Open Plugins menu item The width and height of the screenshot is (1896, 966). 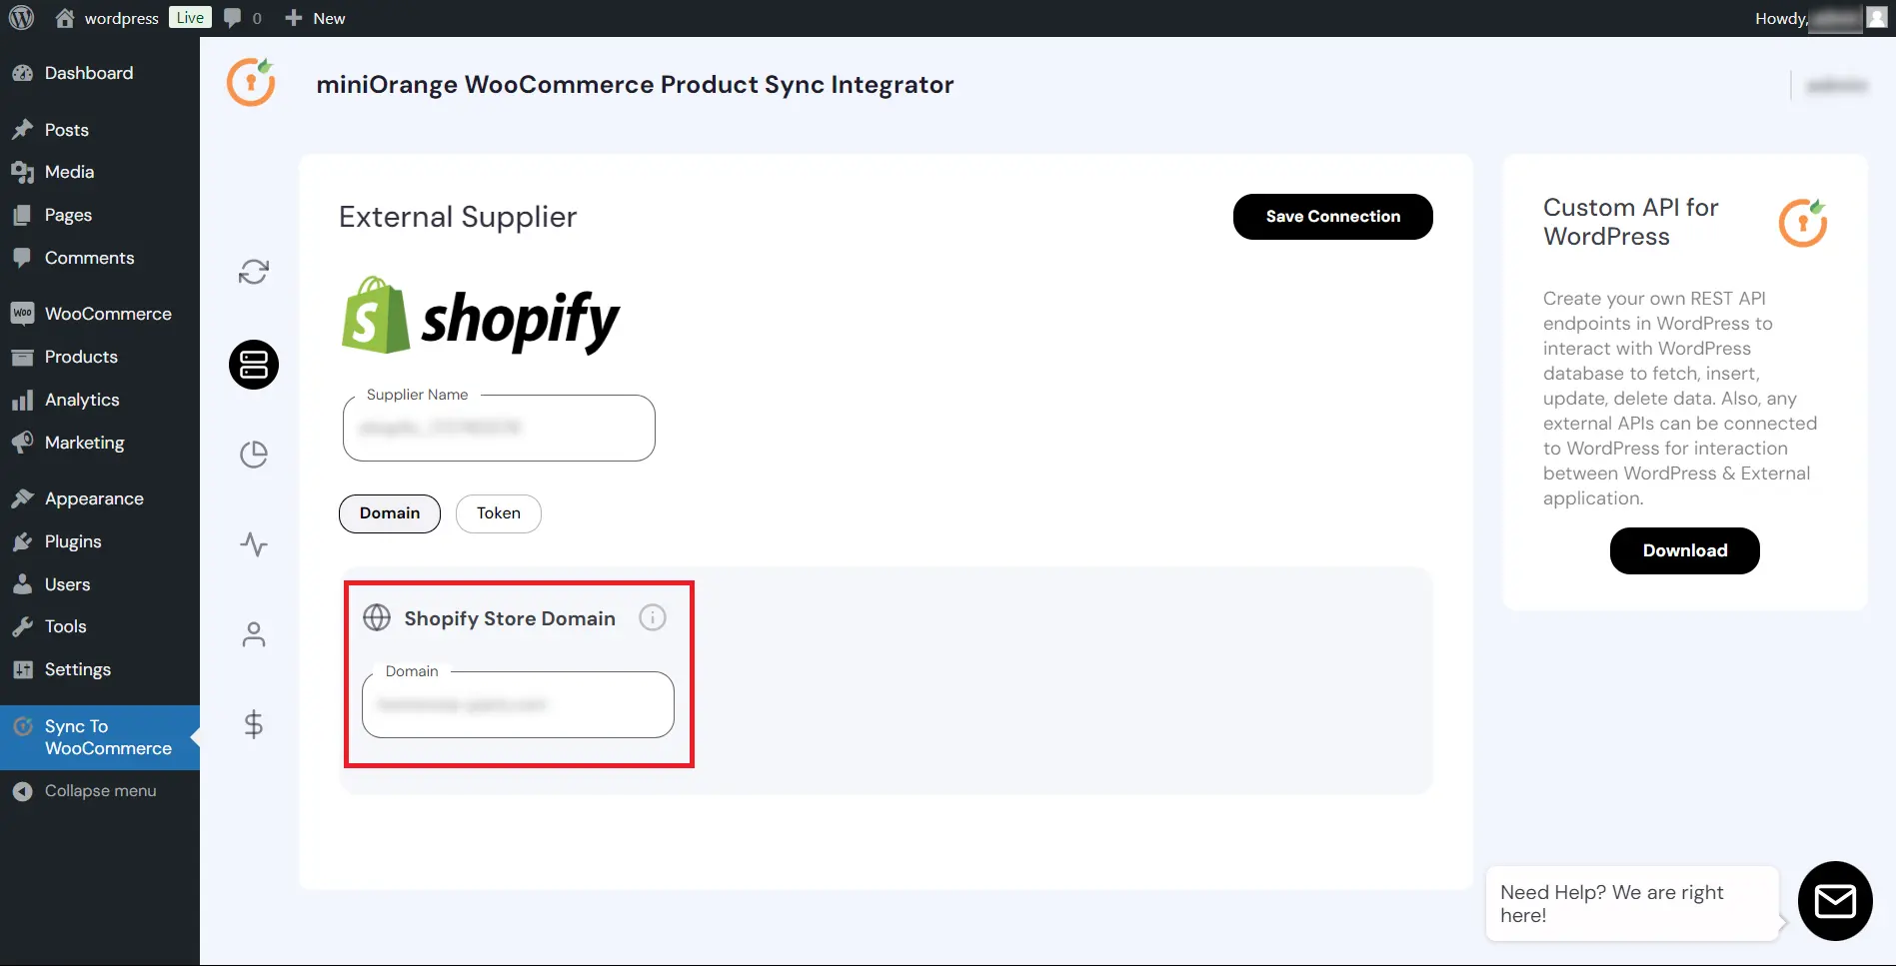pyautogui.click(x=100, y=541)
